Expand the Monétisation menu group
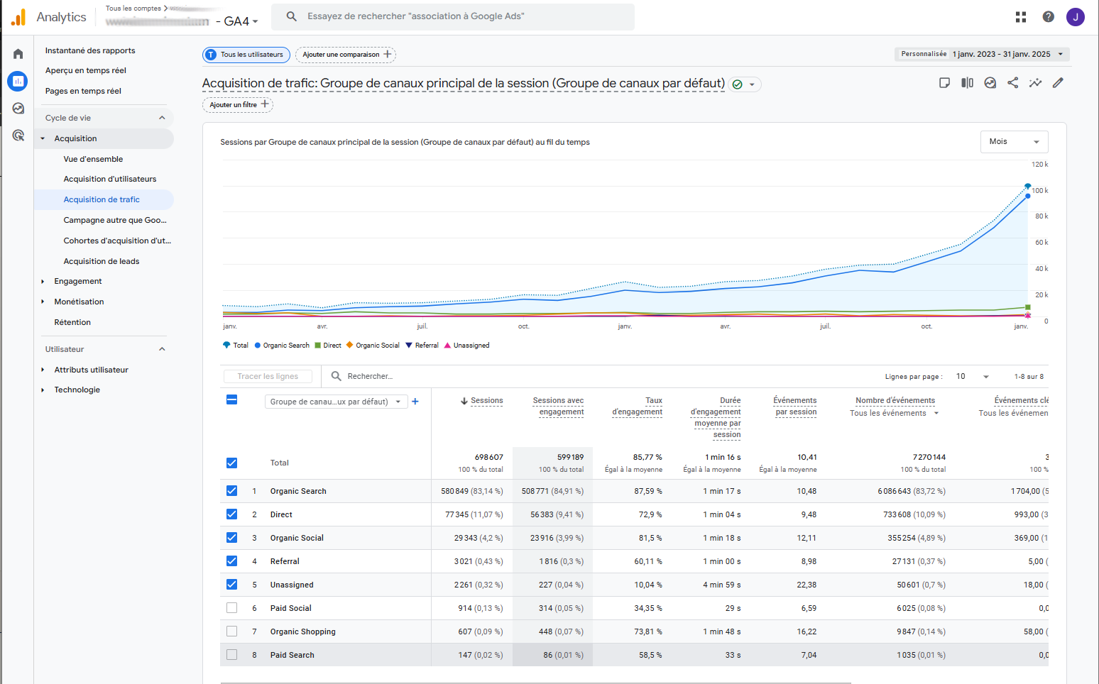The height and width of the screenshot is (684, 1099). pyautogui.click(x=43, y=302)
